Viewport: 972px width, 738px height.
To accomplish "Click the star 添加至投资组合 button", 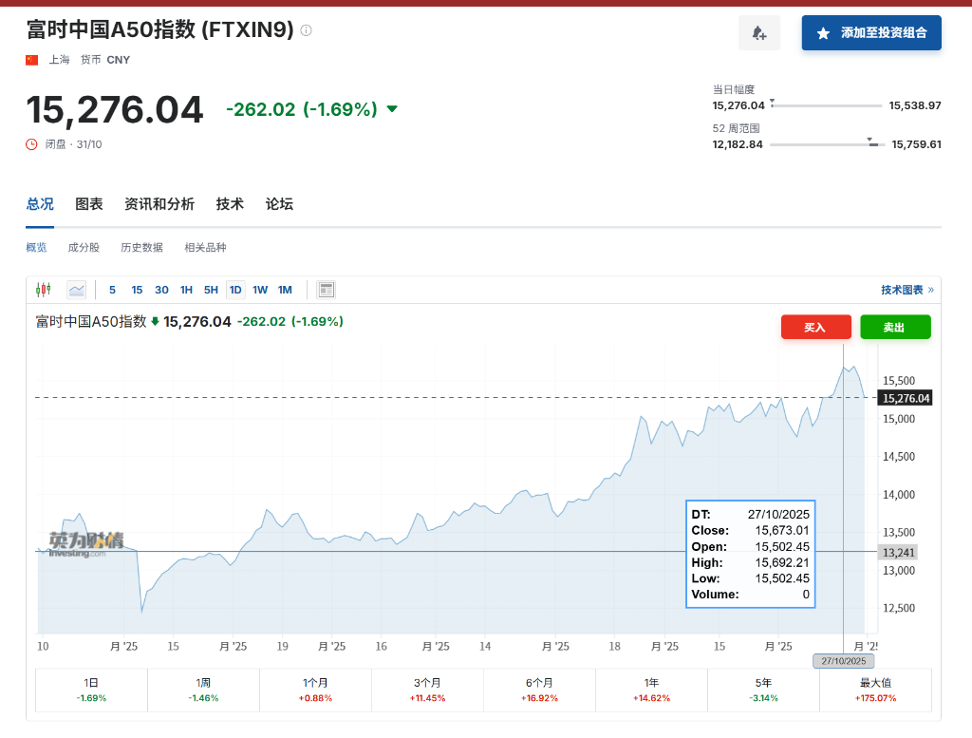I will coord(870,33).
